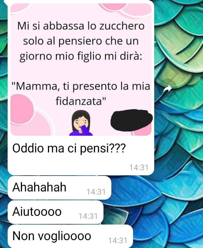
Task: Tap the "giorno mio figlio mi dirà:" line
Action: [x=81, y=56]
